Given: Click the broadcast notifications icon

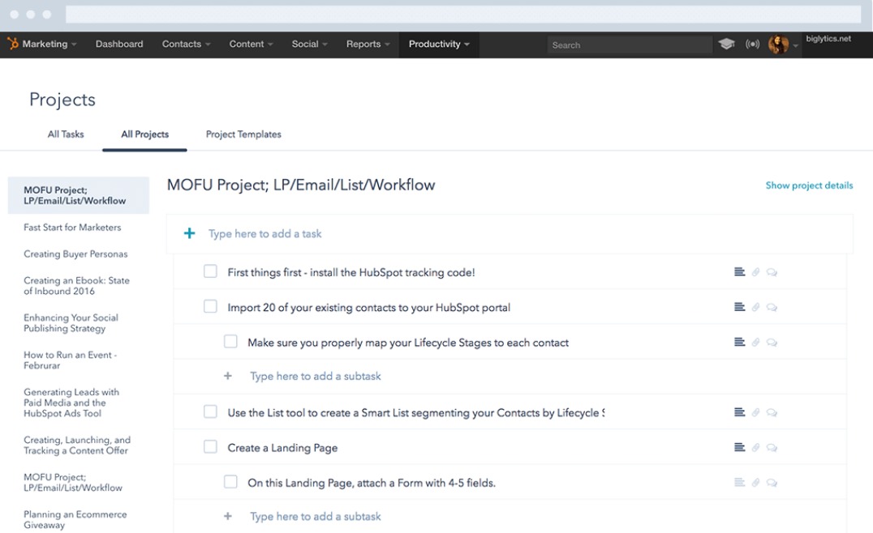Looking at the screenshot, I should click(752, 45).
